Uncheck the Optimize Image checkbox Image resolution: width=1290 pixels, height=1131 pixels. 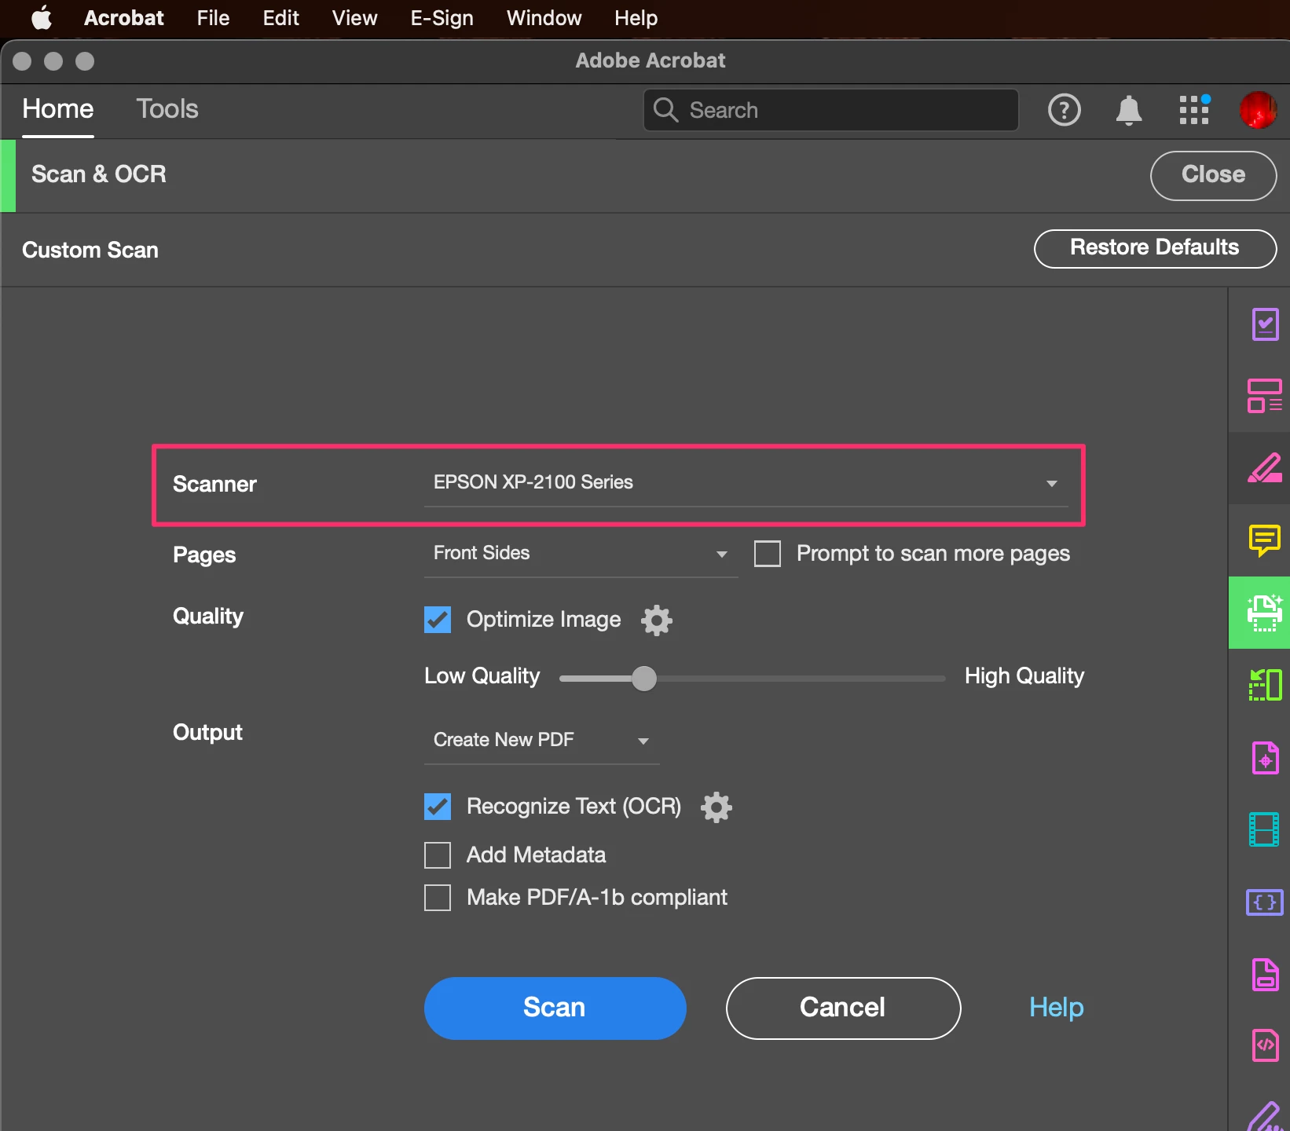coord(438,620)
